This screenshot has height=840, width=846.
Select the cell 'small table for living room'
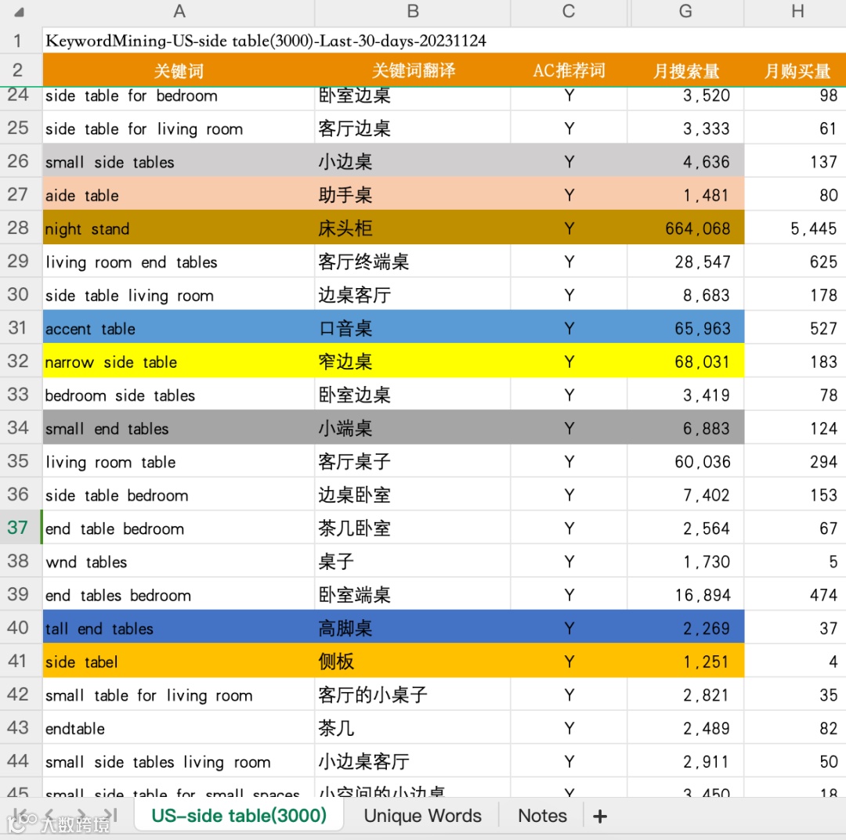pos(179,695)
